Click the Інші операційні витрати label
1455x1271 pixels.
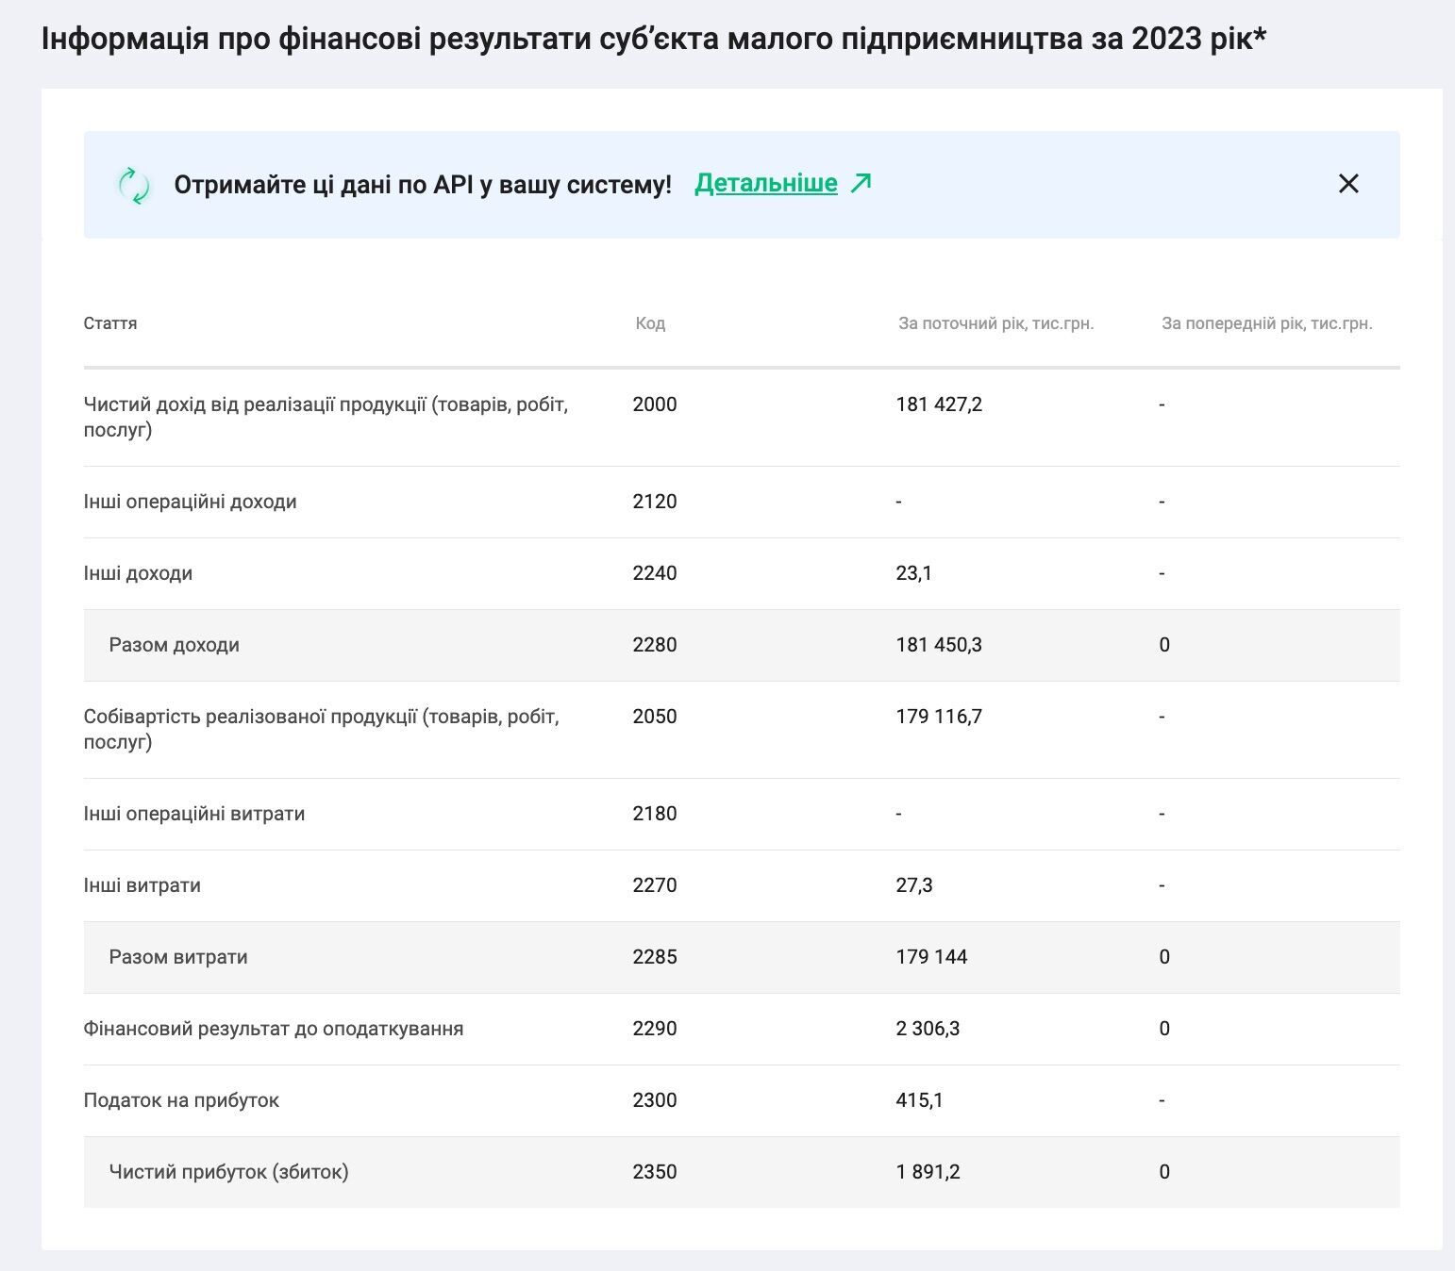(x=194, y=814)
